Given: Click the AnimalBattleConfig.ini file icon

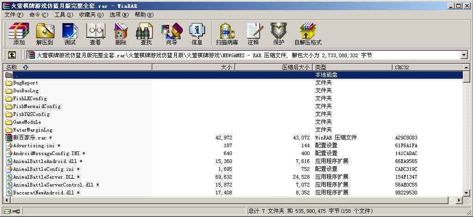Looking at the screenshot, I should pos(9,169).
